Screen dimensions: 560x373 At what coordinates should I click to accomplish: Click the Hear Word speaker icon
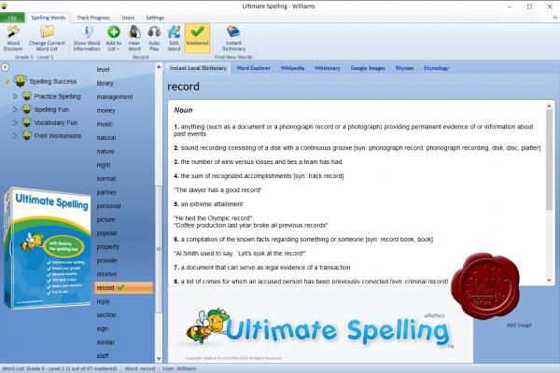(134, 32)
